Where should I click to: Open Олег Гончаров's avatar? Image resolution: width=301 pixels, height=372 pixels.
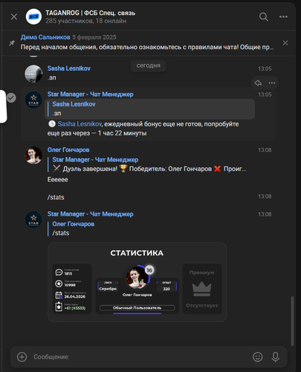[x=33, y=155]
